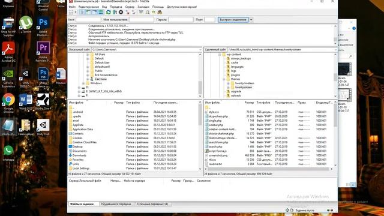Click the Имя пользователя input field
This screenshot has width=384, height=216.
(142, 20)
